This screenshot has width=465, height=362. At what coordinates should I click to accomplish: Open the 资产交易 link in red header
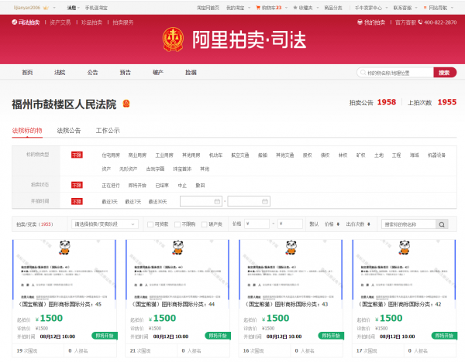tap(60, 22)
